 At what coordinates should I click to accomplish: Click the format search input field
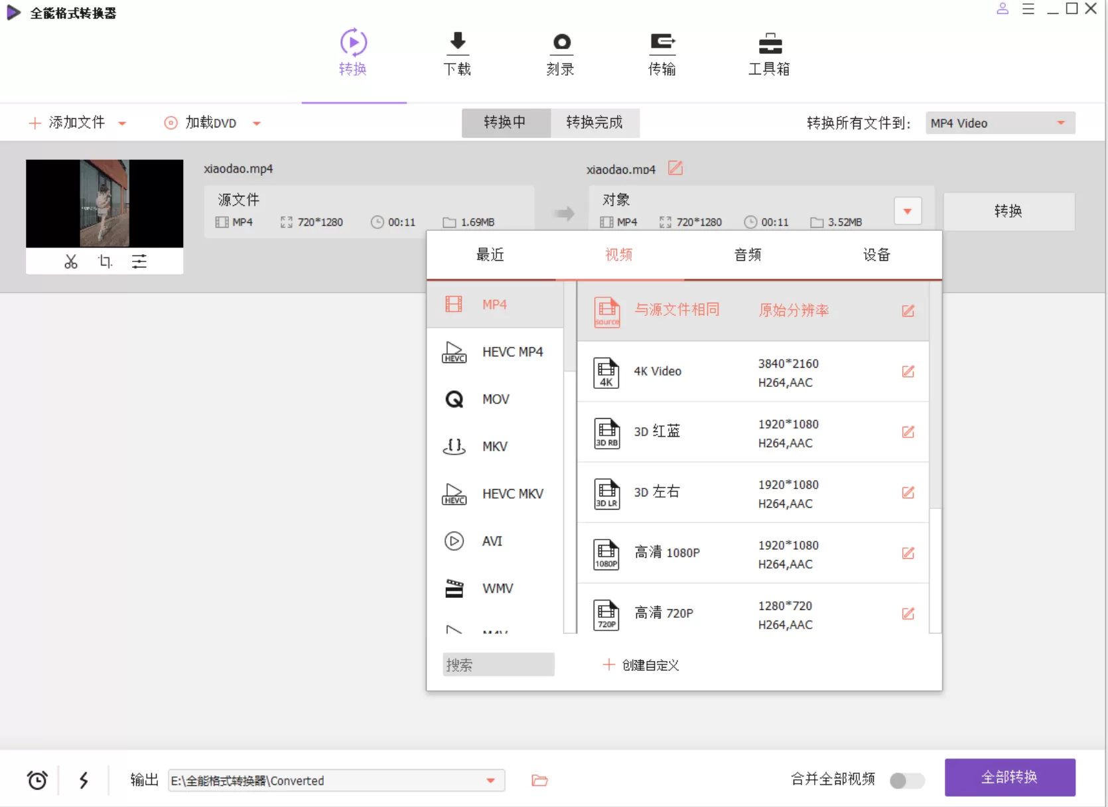pos(498,664)
